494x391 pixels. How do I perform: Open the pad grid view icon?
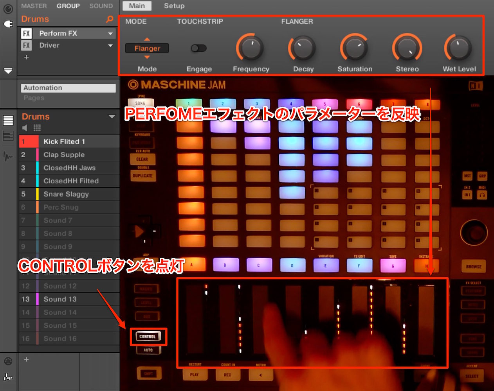coord(37,128)
